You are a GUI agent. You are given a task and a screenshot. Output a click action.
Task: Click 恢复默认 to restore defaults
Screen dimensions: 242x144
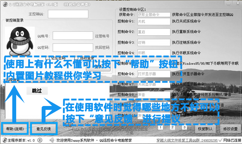coord(205,129)
